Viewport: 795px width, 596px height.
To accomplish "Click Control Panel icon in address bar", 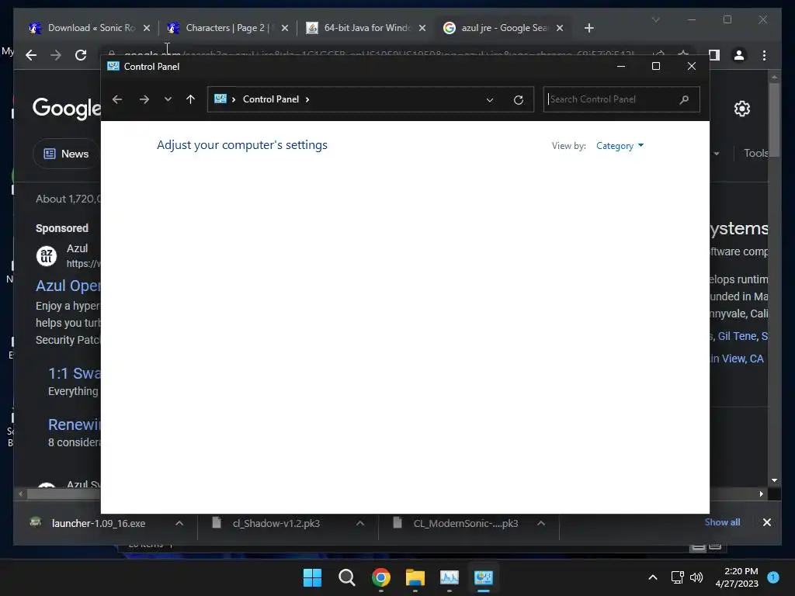I will pos(220,99).
